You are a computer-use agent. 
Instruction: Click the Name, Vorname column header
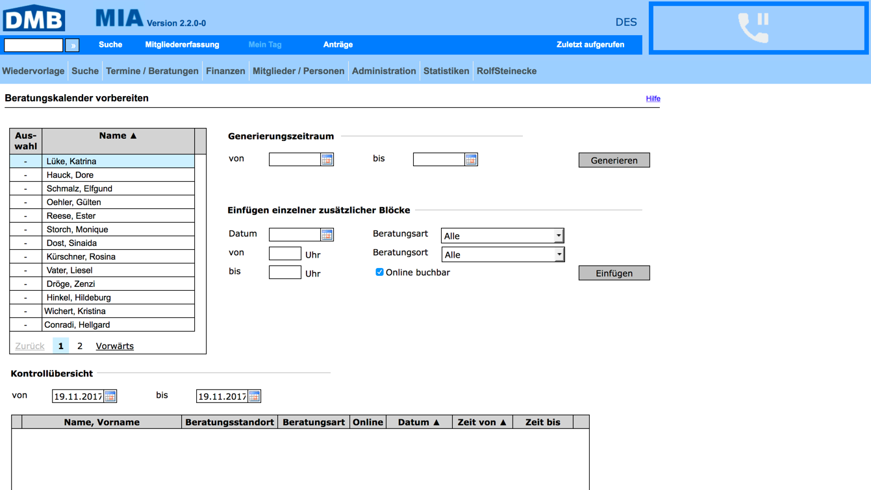point(102,423)
